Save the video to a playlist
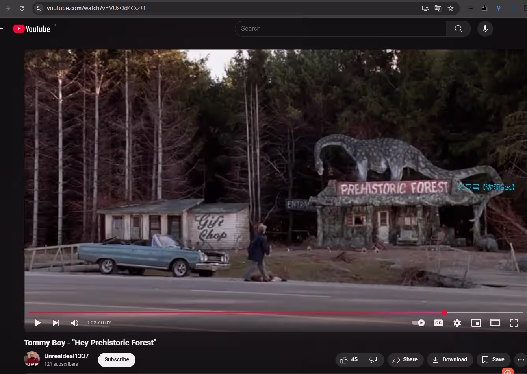 click(x=494, y=360)
